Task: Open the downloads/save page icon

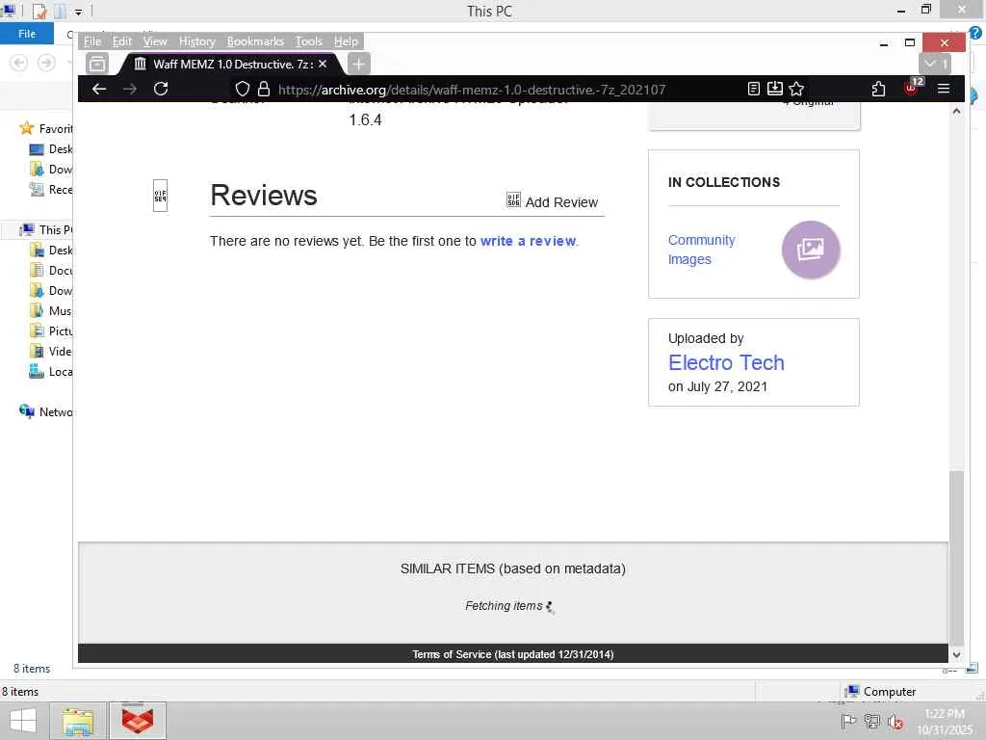Action: (x=775, y=89)
